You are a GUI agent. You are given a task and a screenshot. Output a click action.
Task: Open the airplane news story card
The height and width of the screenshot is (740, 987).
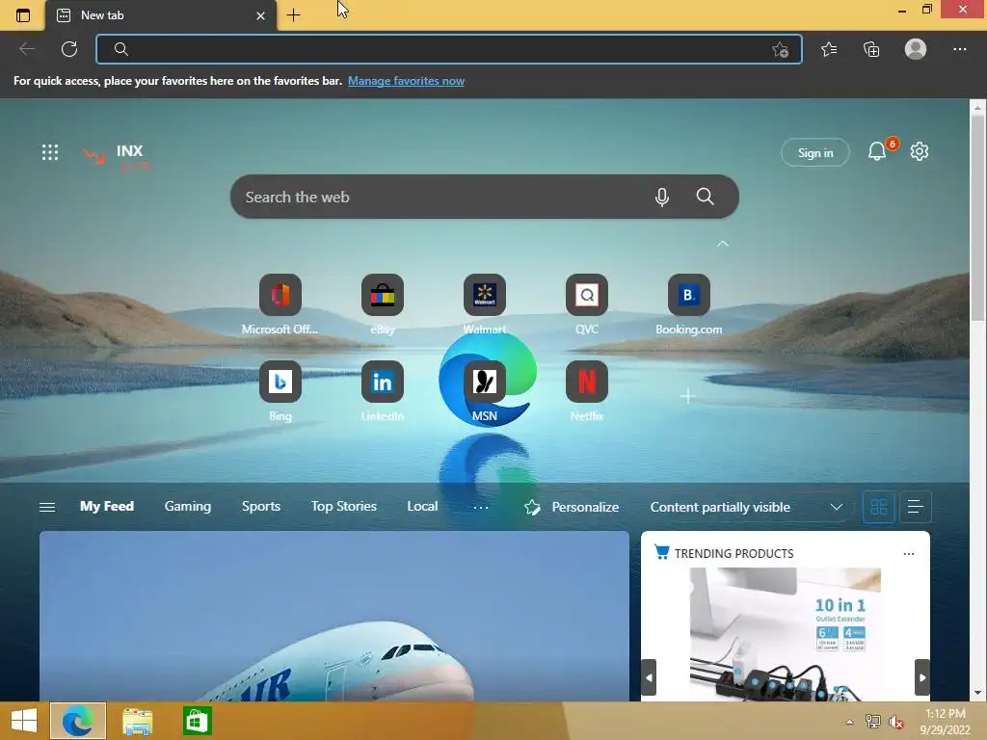[334, 616]
